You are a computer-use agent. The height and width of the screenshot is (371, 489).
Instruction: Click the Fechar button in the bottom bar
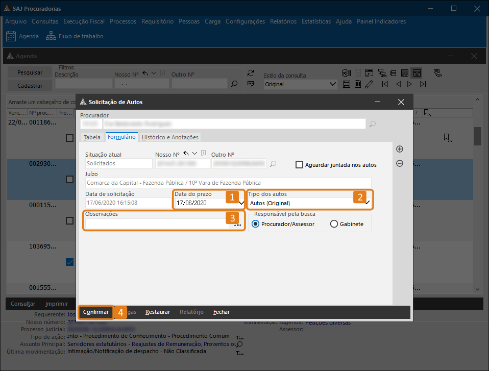click(x=221, y=312)
